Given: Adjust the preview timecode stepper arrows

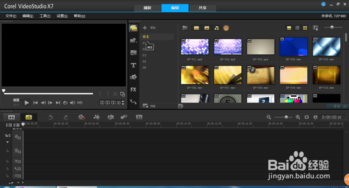Looking at the screenshot, I should pyautogui.click(x=123, y=103).
